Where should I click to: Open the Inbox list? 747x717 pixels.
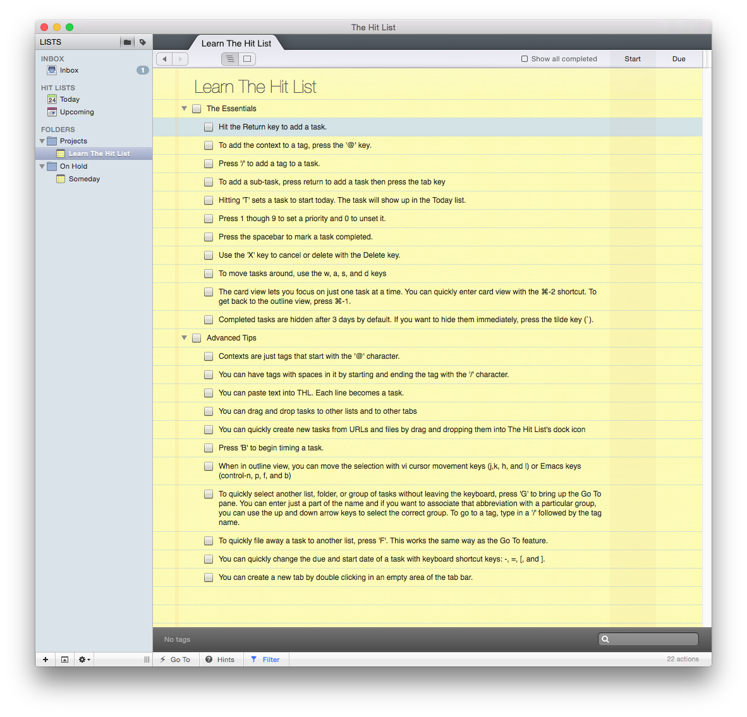coord(69,70)
